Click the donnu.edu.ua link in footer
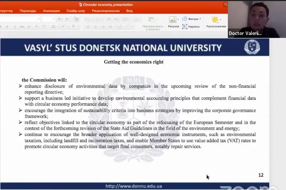Viewport: 286px width, 190px height. coord(134,186)
